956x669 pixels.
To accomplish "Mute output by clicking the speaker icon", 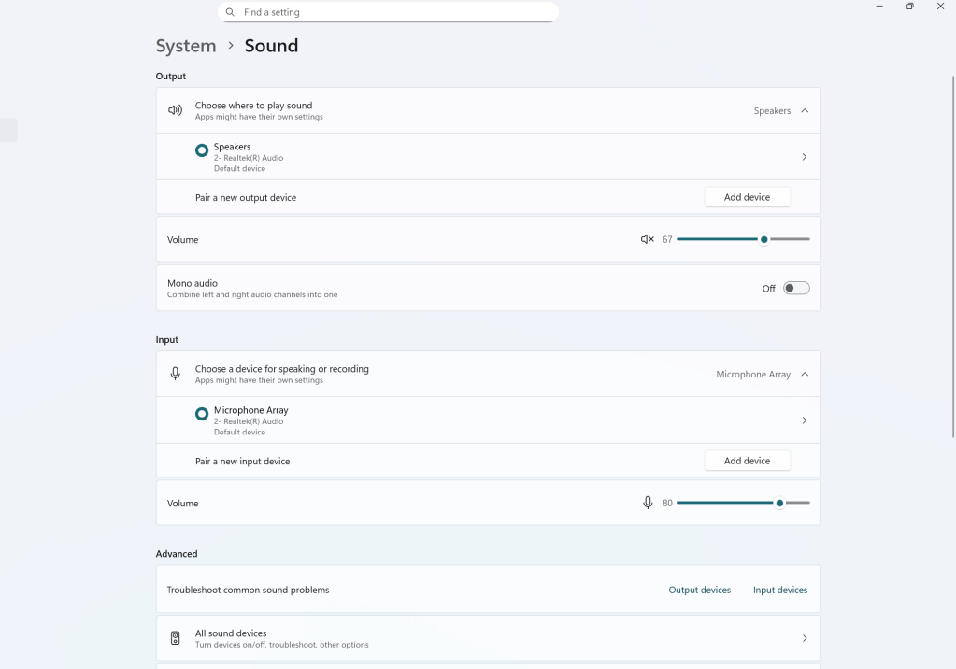I will (x=646, y=239).
